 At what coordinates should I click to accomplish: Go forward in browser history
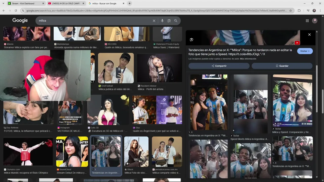[10, 11]
